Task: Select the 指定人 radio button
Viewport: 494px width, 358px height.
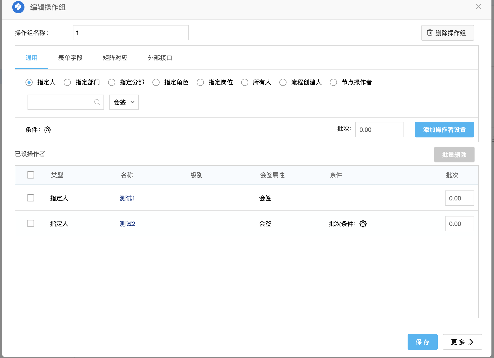Action: 29,82
